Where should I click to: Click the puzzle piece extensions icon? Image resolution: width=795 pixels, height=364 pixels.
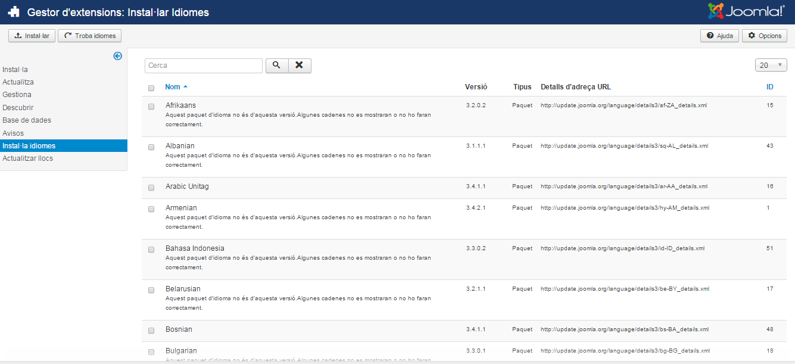pyautogui.click(x=14, y=12)
